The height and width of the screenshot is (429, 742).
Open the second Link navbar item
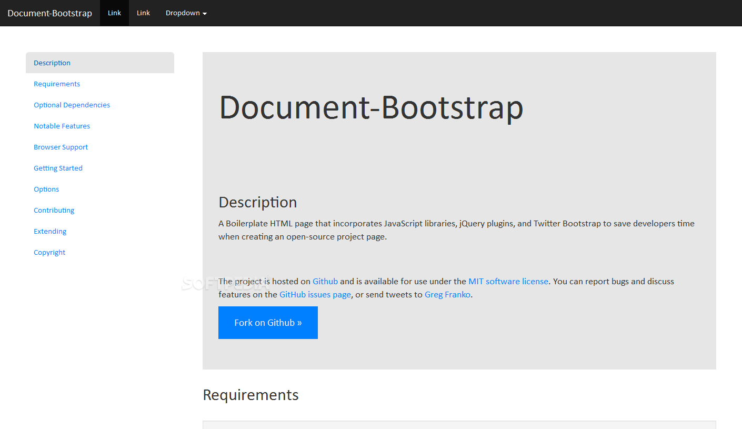tap(143, 13)
